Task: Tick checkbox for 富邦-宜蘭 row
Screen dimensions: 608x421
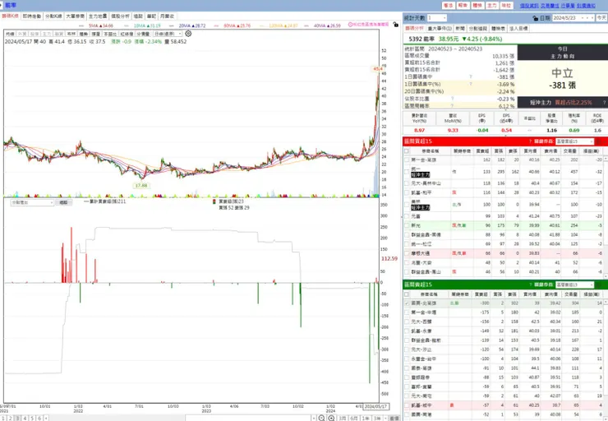Action: pyautogui.click(x=407, y=386)
